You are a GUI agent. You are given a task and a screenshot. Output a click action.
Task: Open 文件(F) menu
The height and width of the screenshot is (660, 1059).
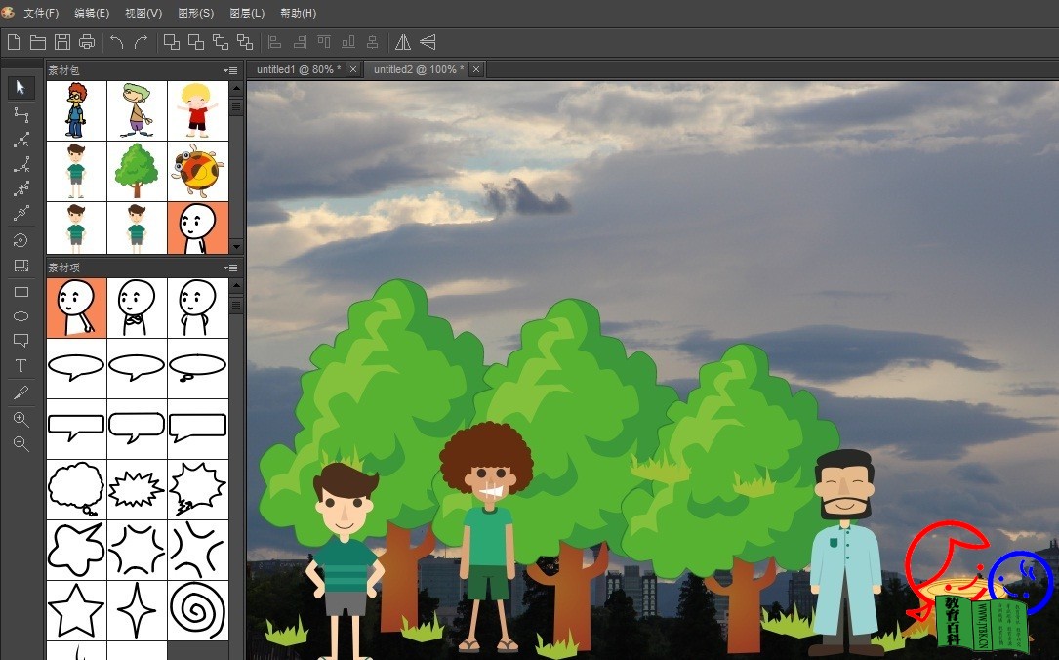pos(41,13)
